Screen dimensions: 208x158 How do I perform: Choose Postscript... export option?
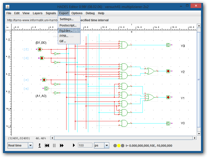tap(69, 25)
